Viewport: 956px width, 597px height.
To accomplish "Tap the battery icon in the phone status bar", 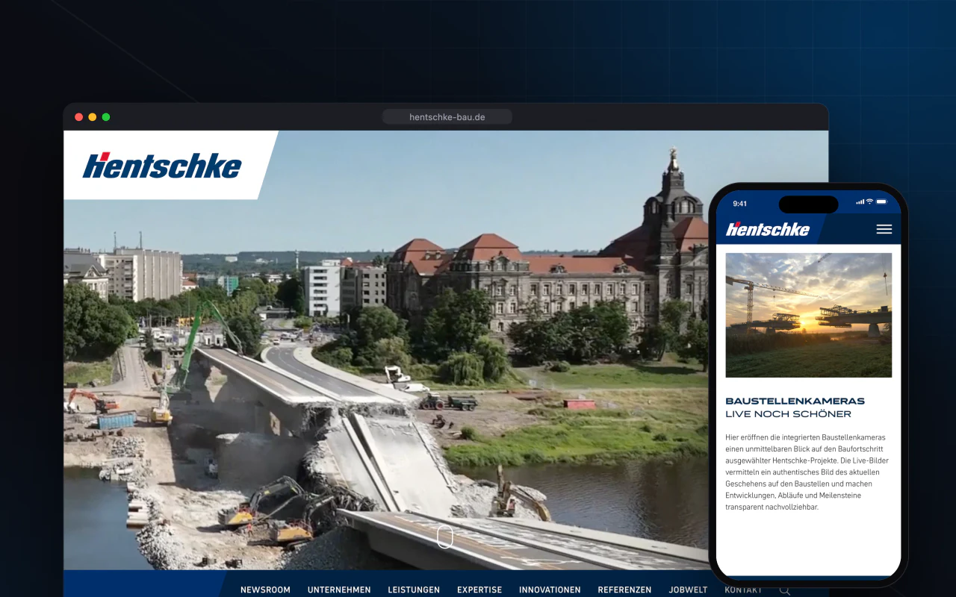I will [x=881, y=201].
